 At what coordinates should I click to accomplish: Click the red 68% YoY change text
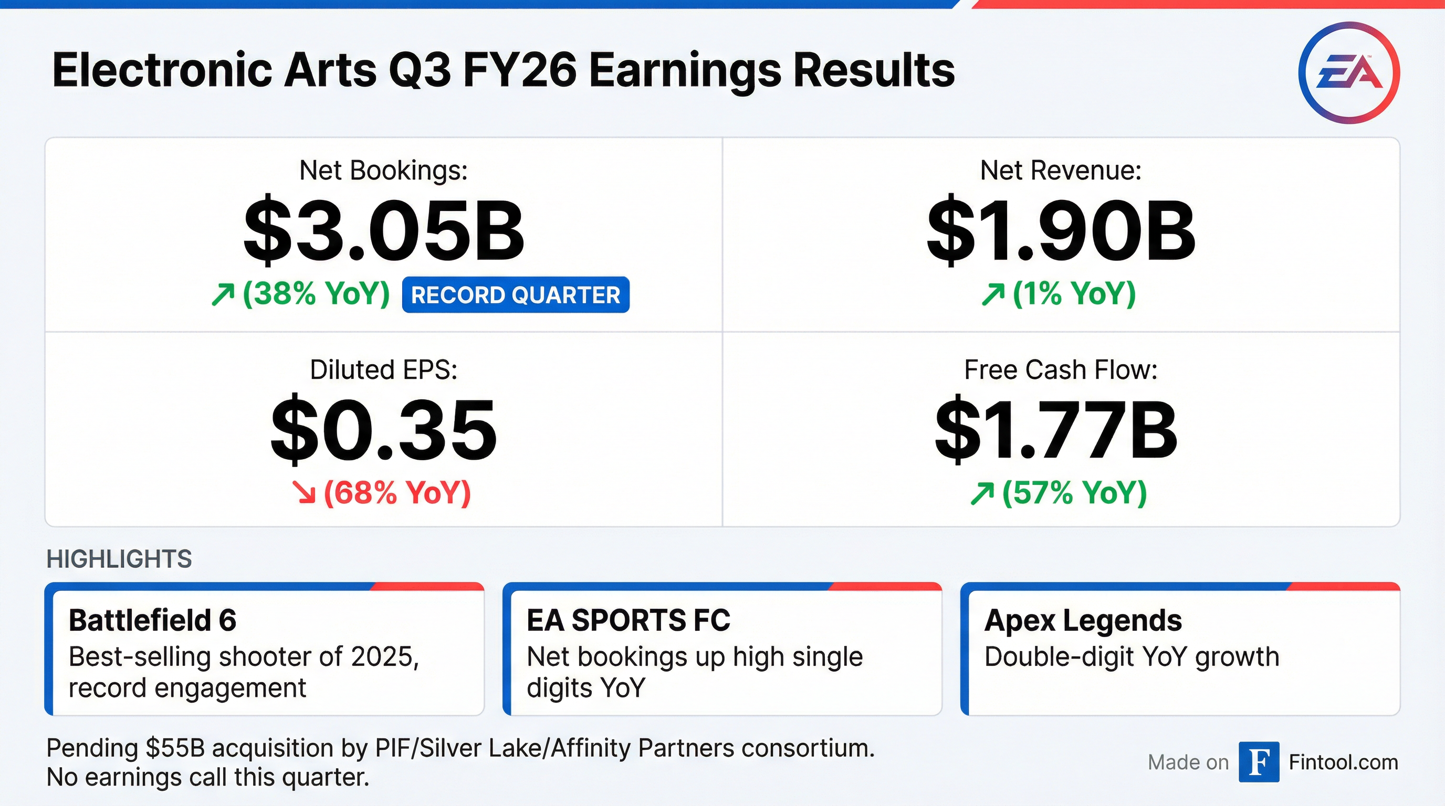point(397,493)
